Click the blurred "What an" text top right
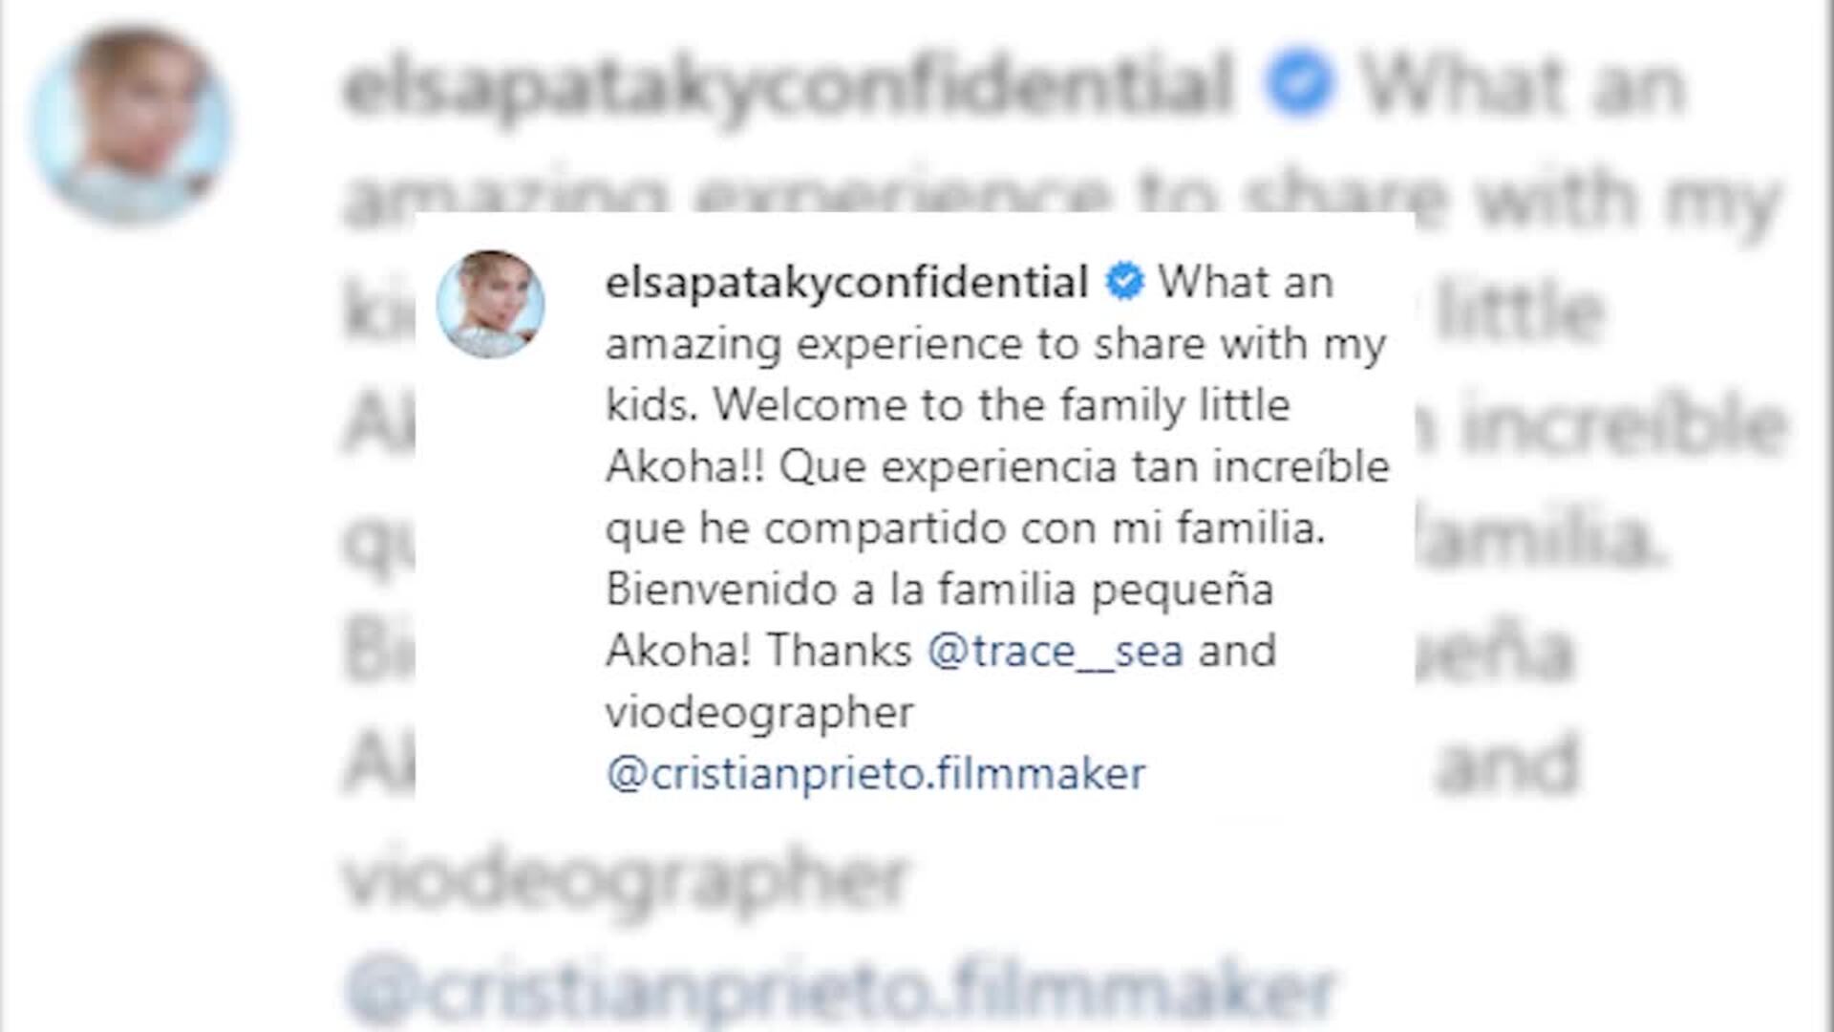The image size is (1834, 1032). tap(1522, 84)
